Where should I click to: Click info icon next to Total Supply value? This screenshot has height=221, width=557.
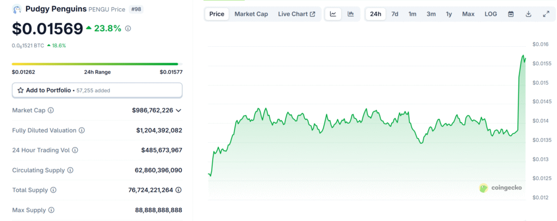tap(178, 190)
